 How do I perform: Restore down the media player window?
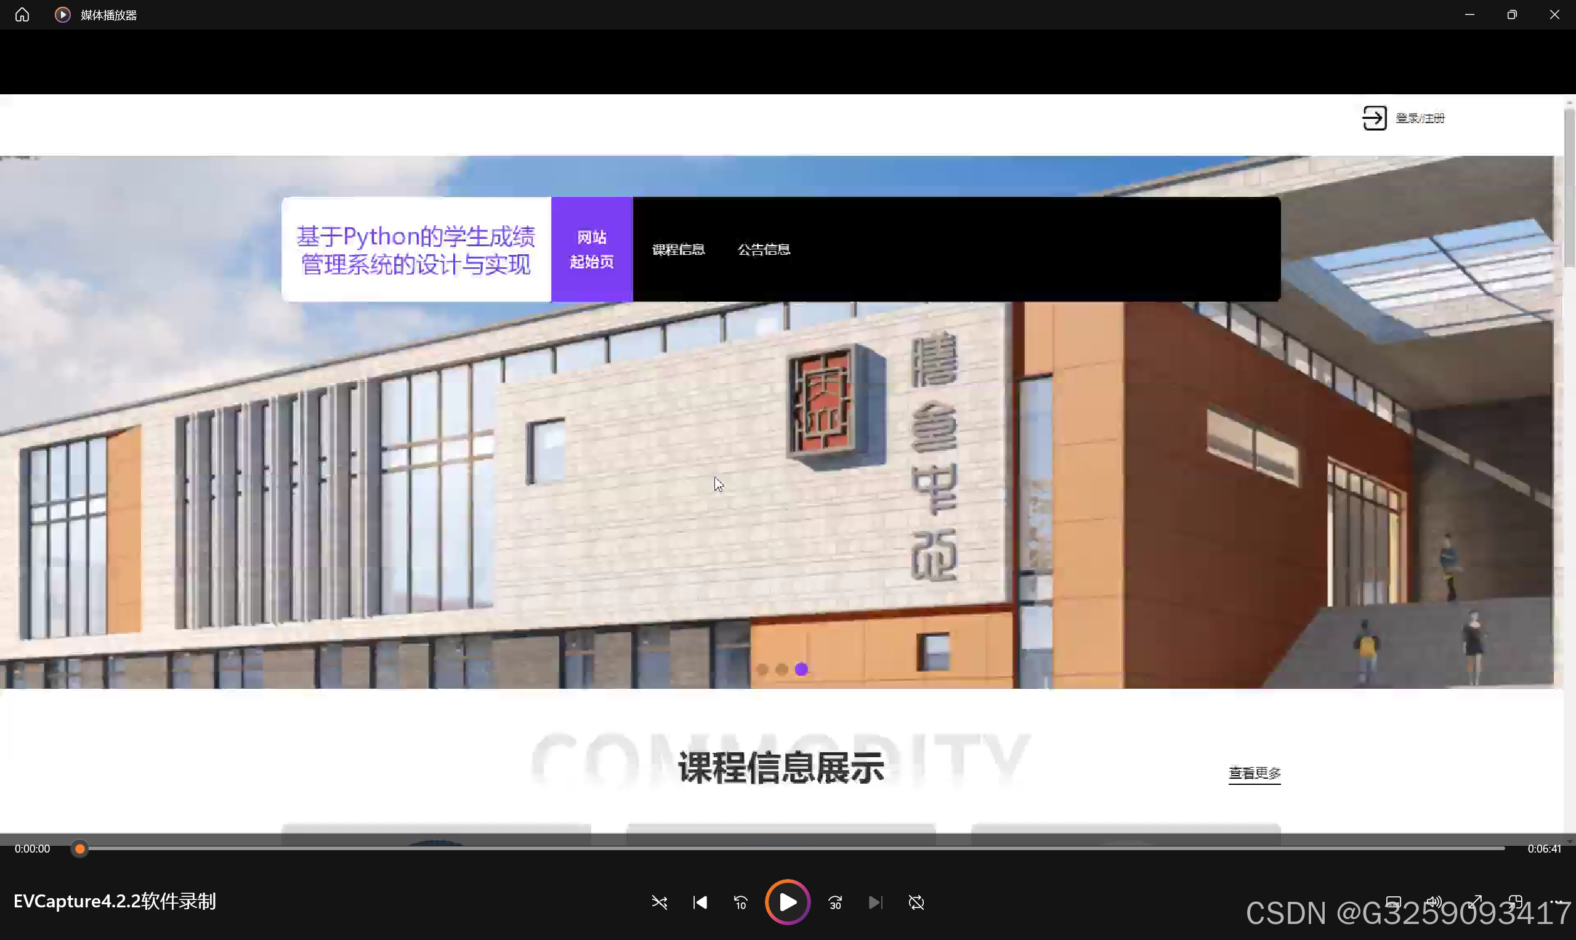(x=1512, y=15)
